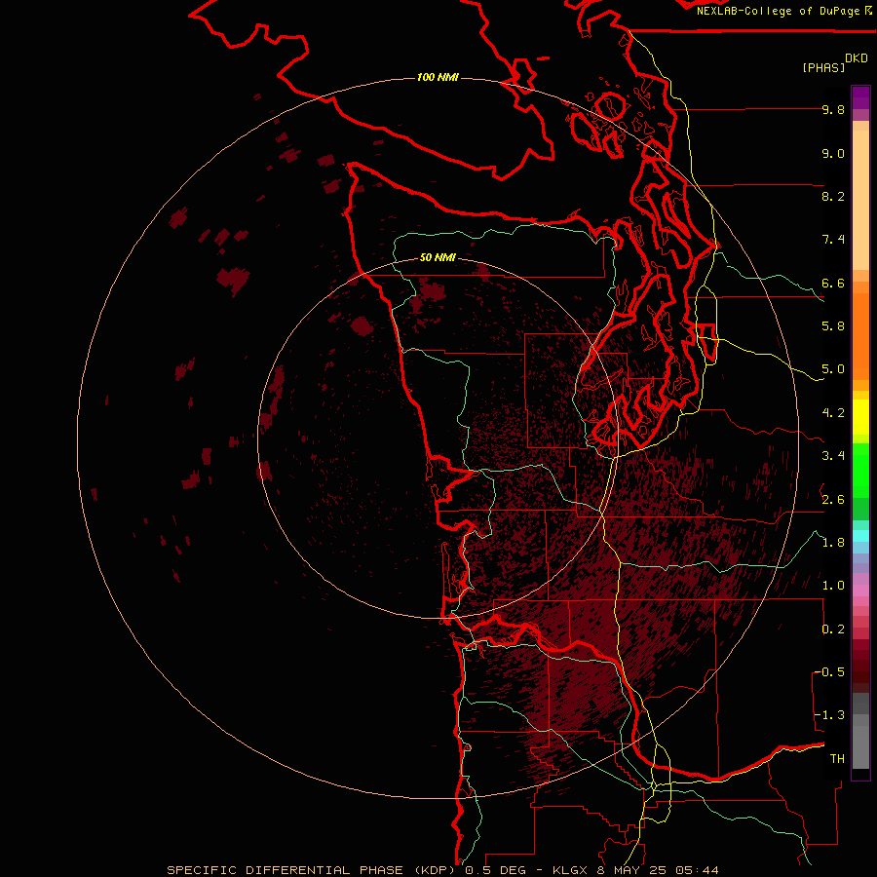Click the 5.8 scale value
Image resolution: width=877 pixels, height=877 pixels.
tap(833, 326)
